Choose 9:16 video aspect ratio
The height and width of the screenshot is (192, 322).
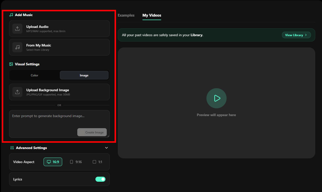tap(76, 162)
